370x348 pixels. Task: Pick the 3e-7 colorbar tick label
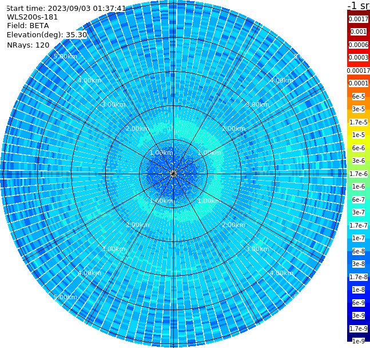359,212
